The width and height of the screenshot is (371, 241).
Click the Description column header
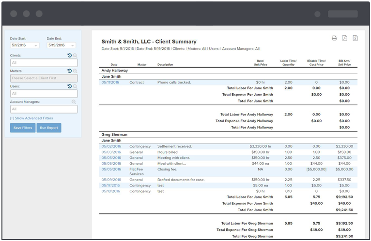165,64
